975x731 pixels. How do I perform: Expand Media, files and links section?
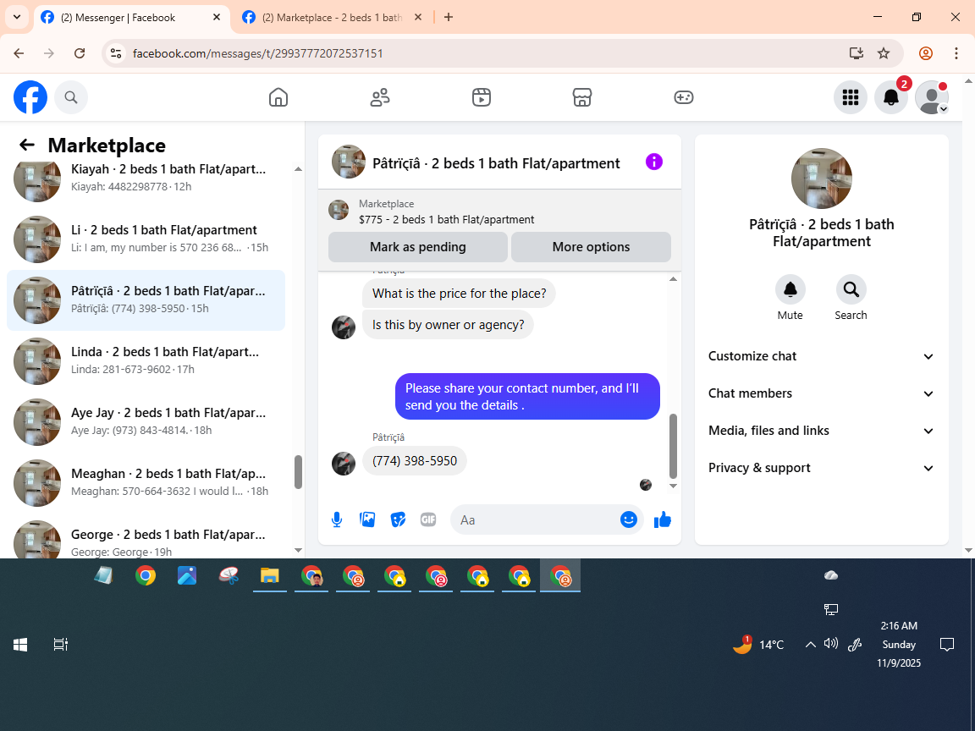point(822,431)
